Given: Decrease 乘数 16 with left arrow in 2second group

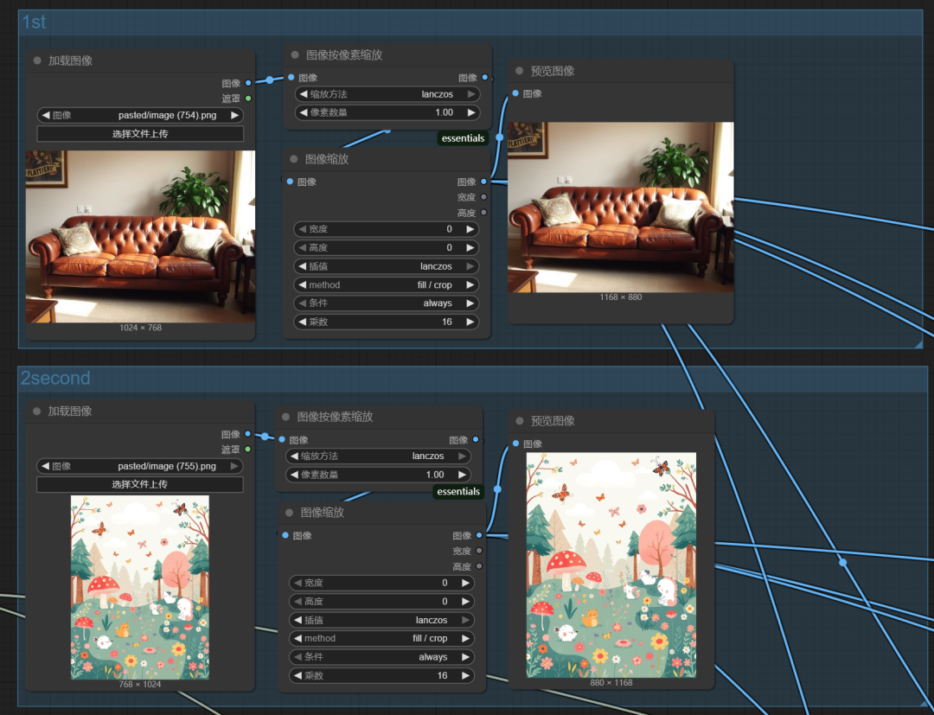Looking at the screenshot, I should pyautogui.click(x=297, y=675).
